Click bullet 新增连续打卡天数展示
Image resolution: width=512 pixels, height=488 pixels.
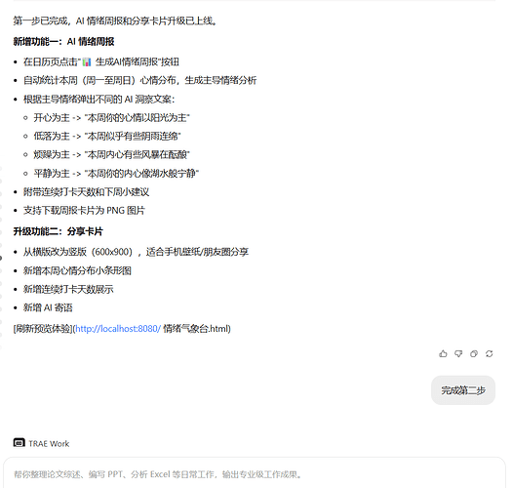tap(68, 289)
